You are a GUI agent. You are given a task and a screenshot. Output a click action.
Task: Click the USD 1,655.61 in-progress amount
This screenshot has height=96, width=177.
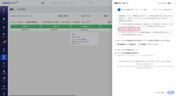tap(66, 22)
